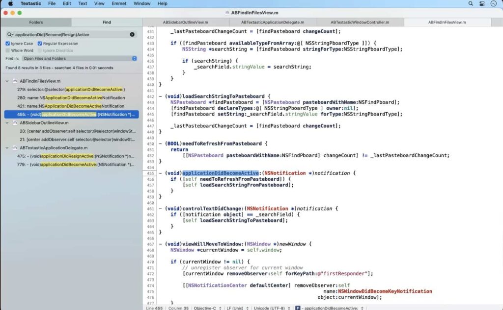Image resolution: width=503 pixels, height=310 pixels.
Task: Open Control Center from the menu bar
Action: [x=481, y=3]
